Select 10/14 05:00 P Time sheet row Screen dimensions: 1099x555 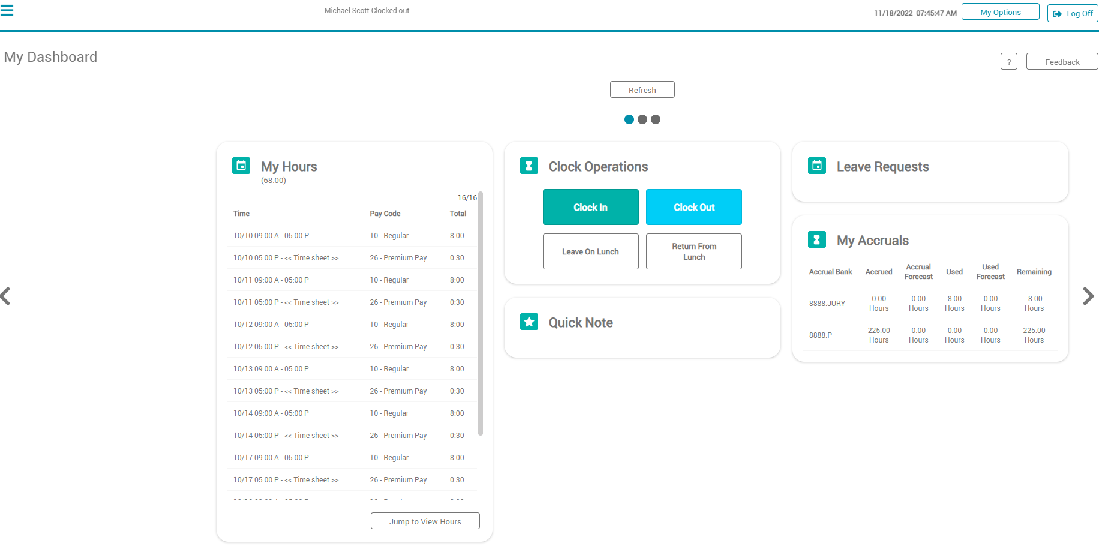(352, 436)
